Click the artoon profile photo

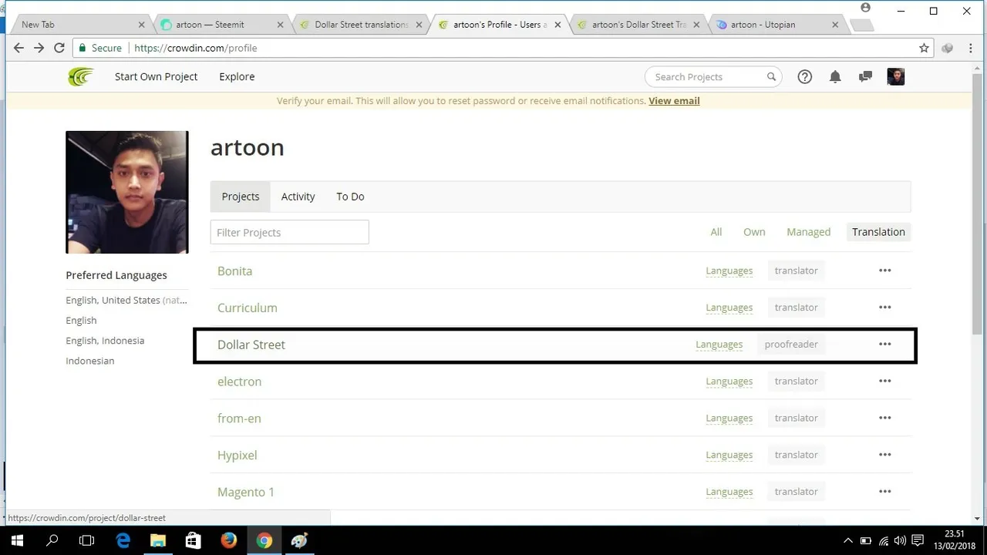127,192
